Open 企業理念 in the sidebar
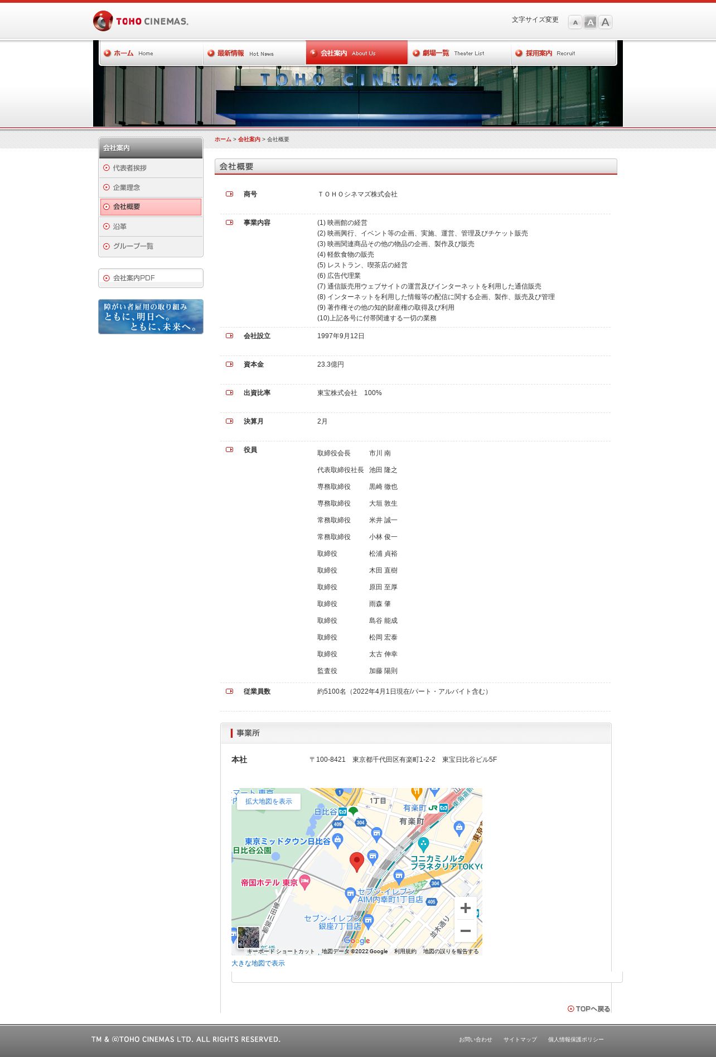The height and width of the screenshot is (1057, 716). (x=151, y=188)
